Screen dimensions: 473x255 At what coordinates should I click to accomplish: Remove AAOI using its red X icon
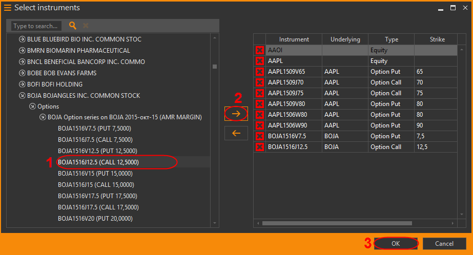pos(260,50)
